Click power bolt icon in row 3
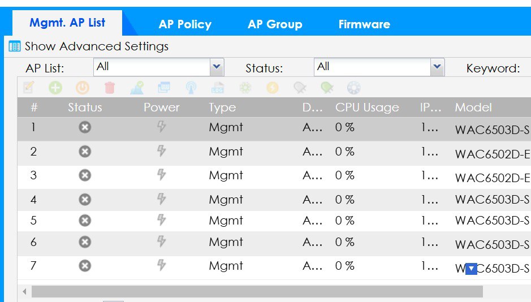The image size is (531, 302). click(x=162, y=175)
